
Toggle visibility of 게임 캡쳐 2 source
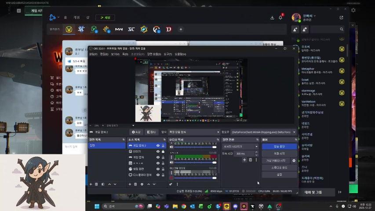158,146
